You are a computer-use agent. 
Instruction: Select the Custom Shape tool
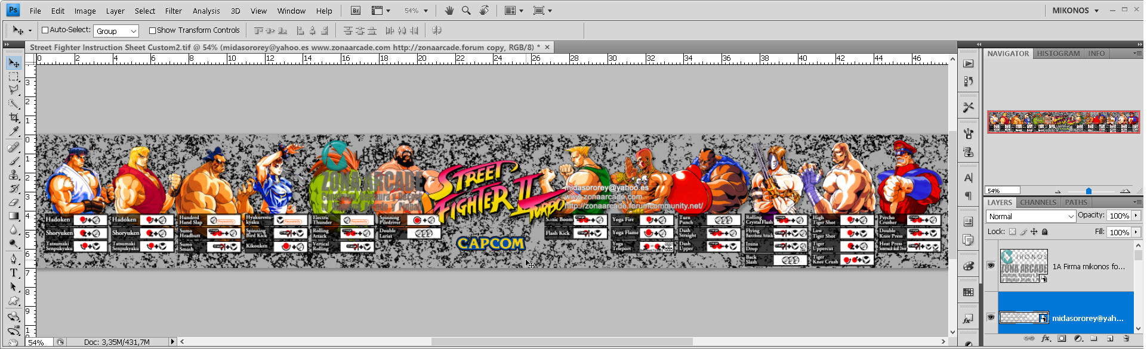tap(14, 300)
